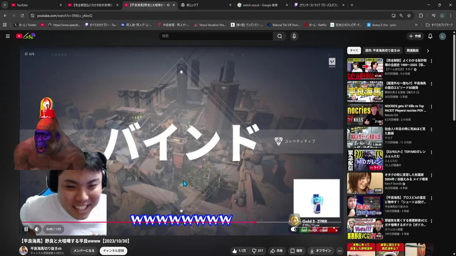Click the チャンネル登録 subscribe button
456x256 pixels.
(114, 251)
